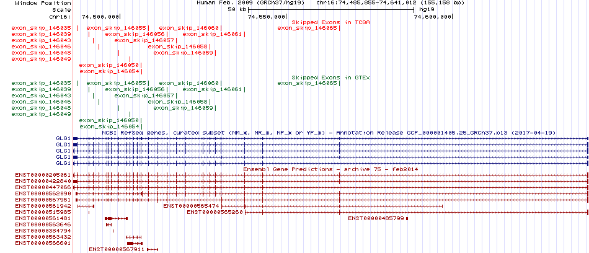Choose red TCGA label exon_skip_146061

point(212,34)
